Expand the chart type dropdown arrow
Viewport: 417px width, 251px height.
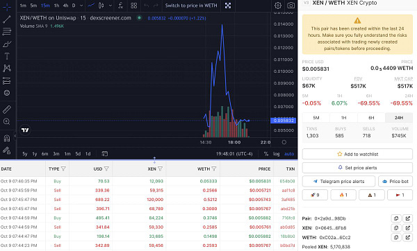click(110, 6)
